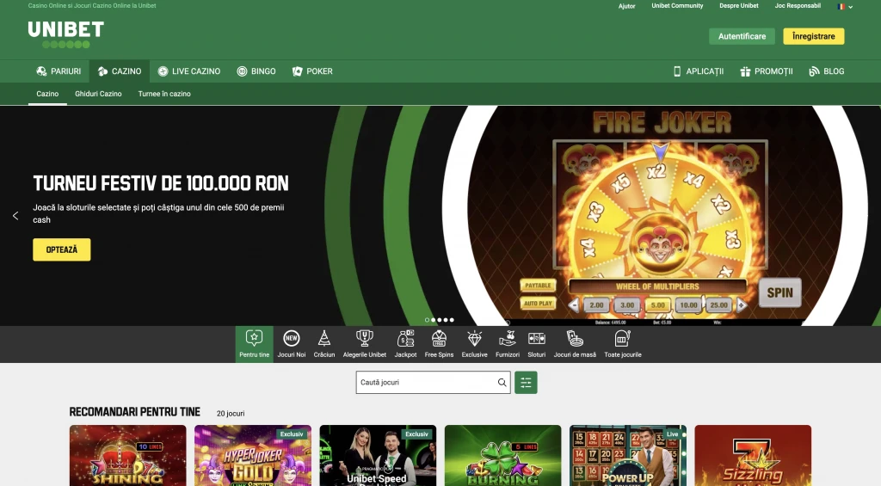This screenshot has height=486, width=881.
Task: Switch to the Live Cazino tab
Action: (x=189, y=71)
